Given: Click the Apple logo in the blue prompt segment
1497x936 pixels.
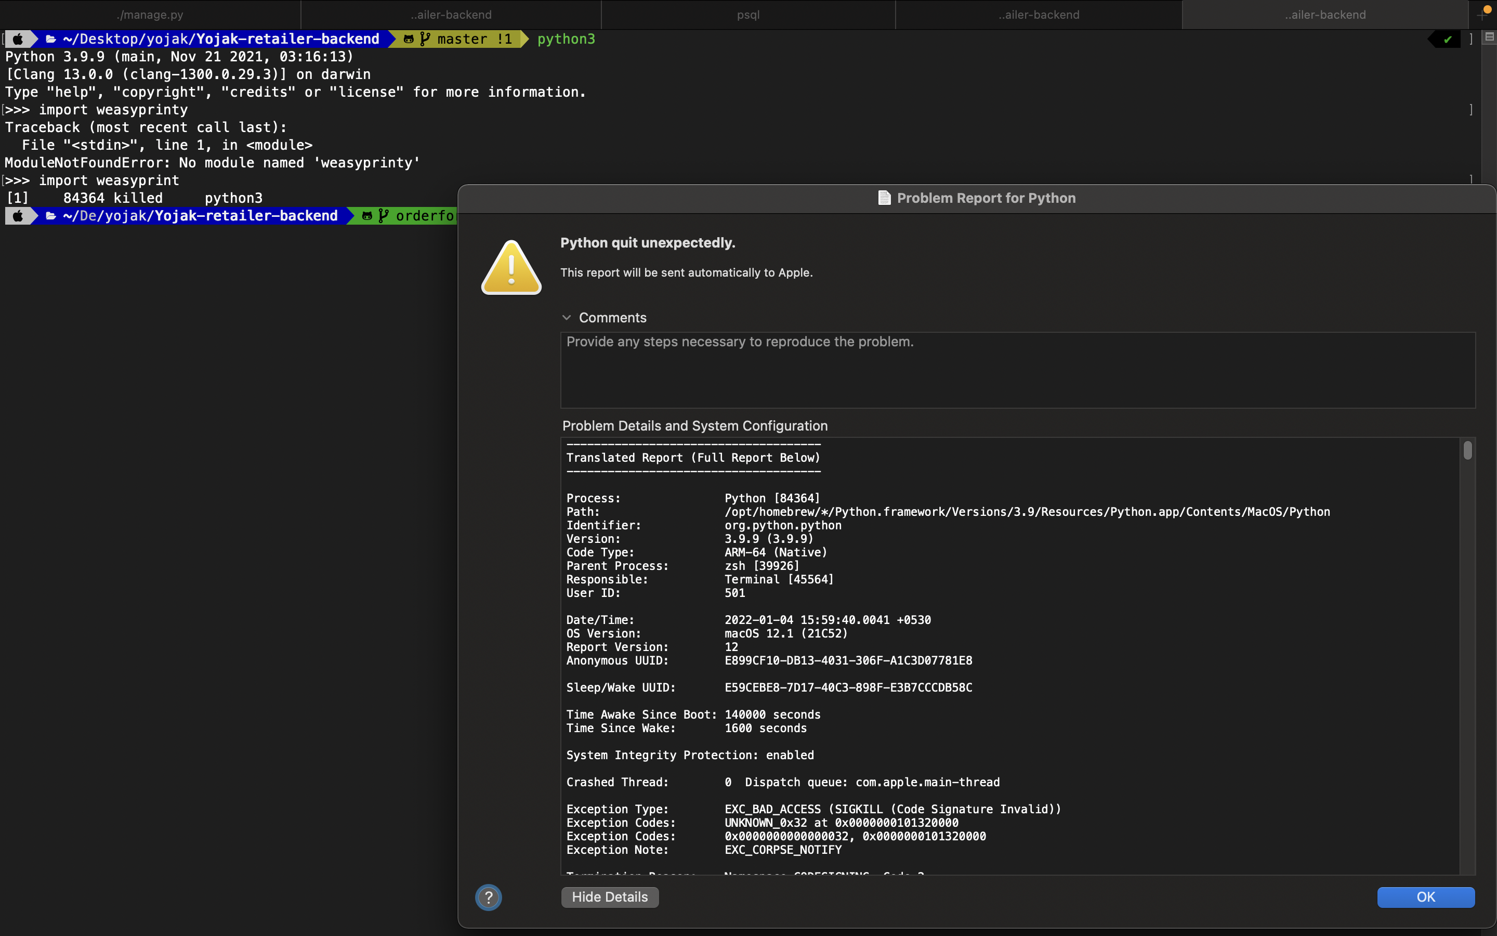Looking at the screenshot, I should 19,38.
